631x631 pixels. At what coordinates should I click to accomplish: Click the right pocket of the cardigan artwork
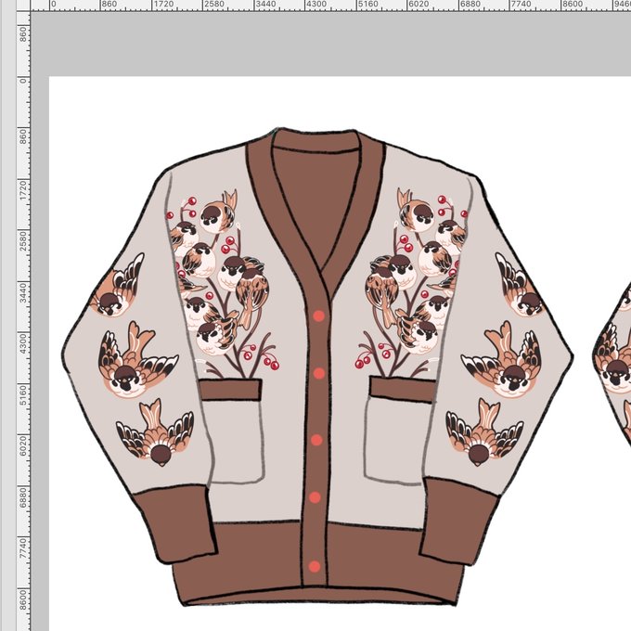tap(398, 431)
